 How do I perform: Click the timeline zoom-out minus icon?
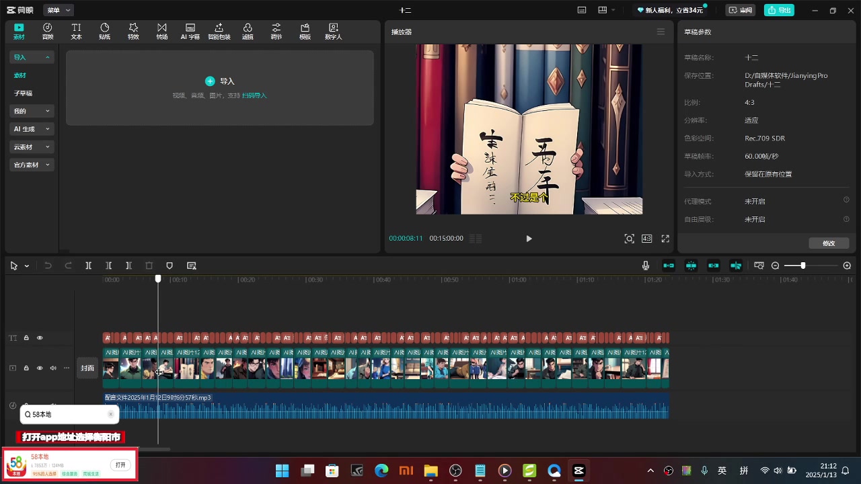pos(775,266)
